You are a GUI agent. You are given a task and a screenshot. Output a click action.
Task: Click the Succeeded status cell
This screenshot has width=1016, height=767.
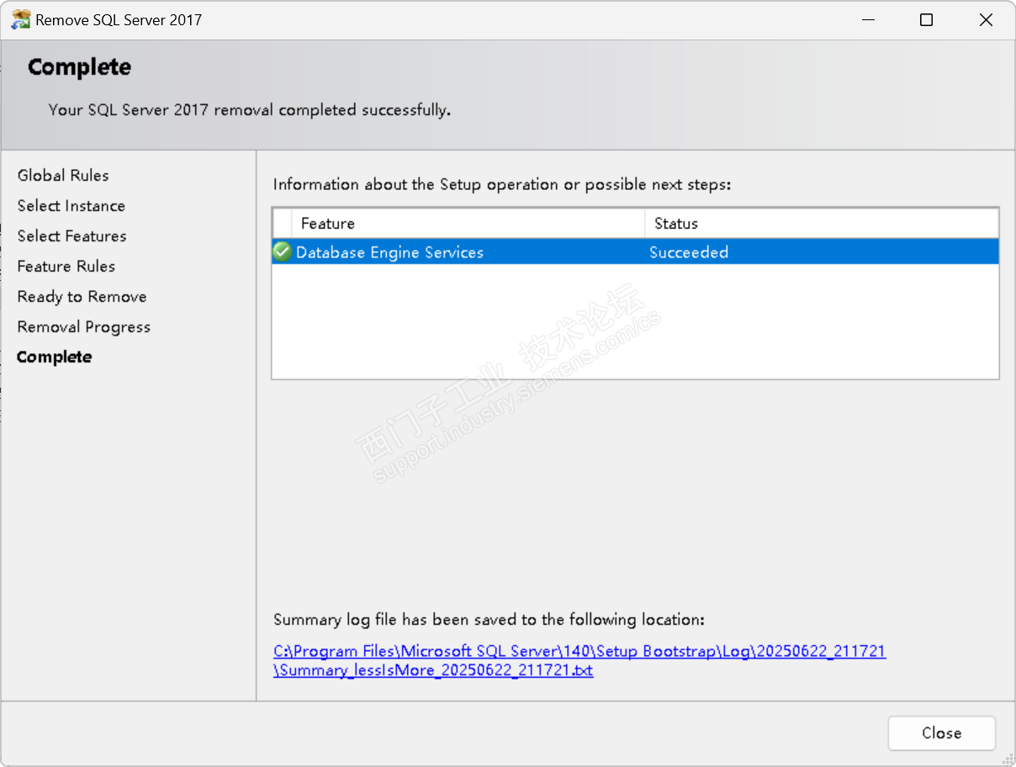[x=689, y=252]
